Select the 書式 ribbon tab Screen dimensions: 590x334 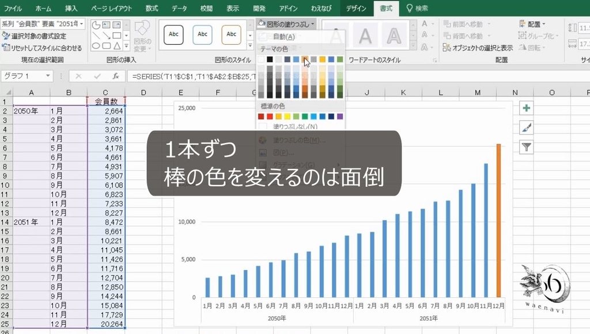(386, 8)
